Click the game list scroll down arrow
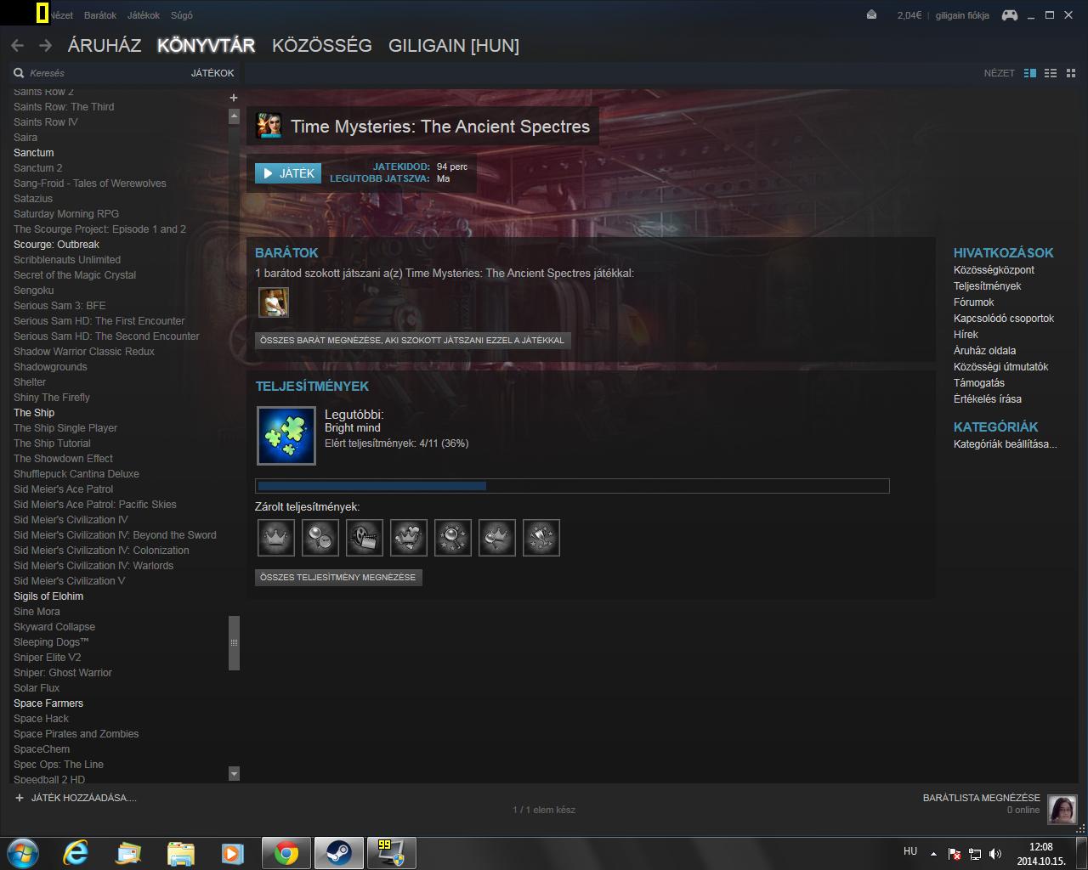Viewport: 1088px width, 870px height. (234, 774)
